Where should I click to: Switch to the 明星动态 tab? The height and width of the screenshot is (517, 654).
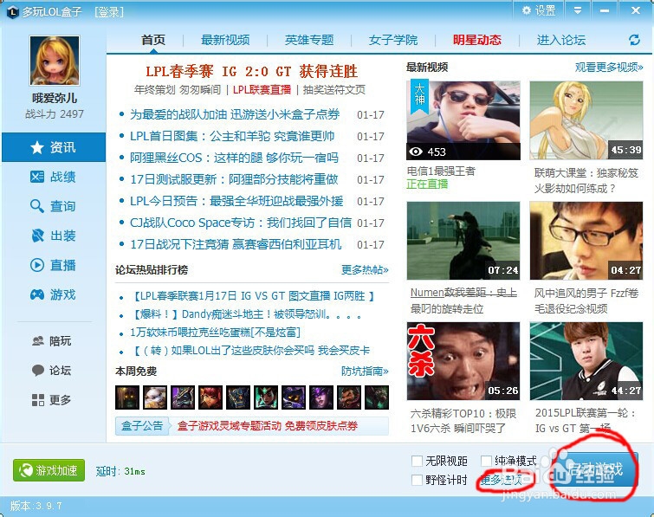(477, 40)
